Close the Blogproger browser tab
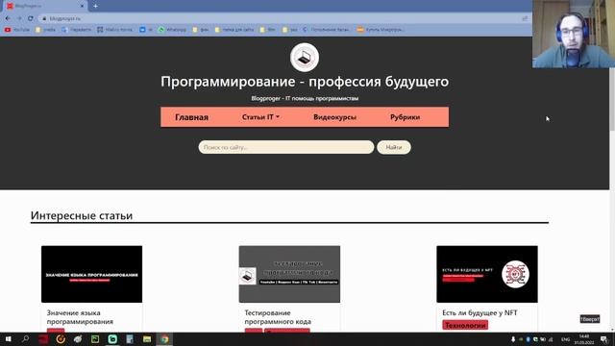 pos(82,6)
